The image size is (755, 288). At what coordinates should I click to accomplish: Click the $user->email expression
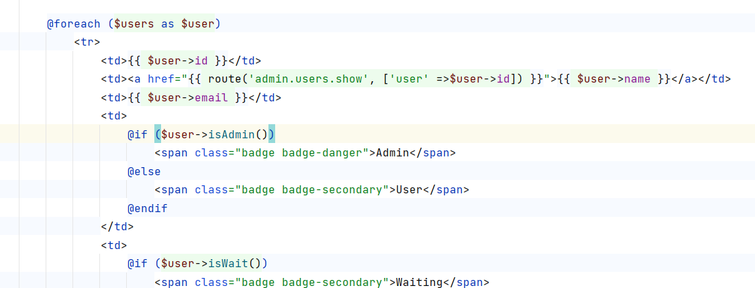[188, 98]
